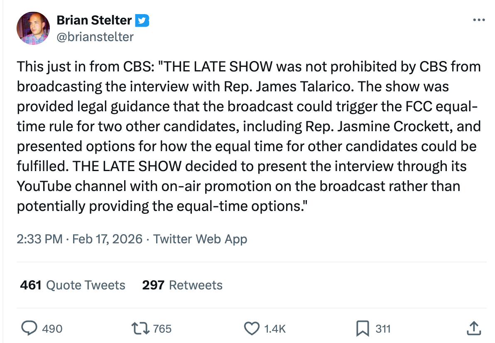Click the 1.4K likes count
The image size is (495, 343).
click(275, 329)
